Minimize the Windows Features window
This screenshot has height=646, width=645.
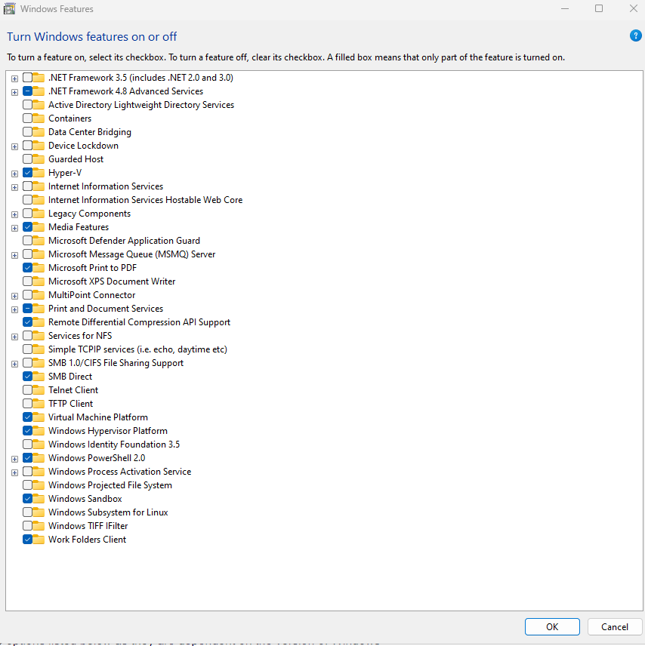(x=565, y=8)
